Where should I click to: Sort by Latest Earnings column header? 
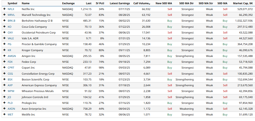coord(120,3)
